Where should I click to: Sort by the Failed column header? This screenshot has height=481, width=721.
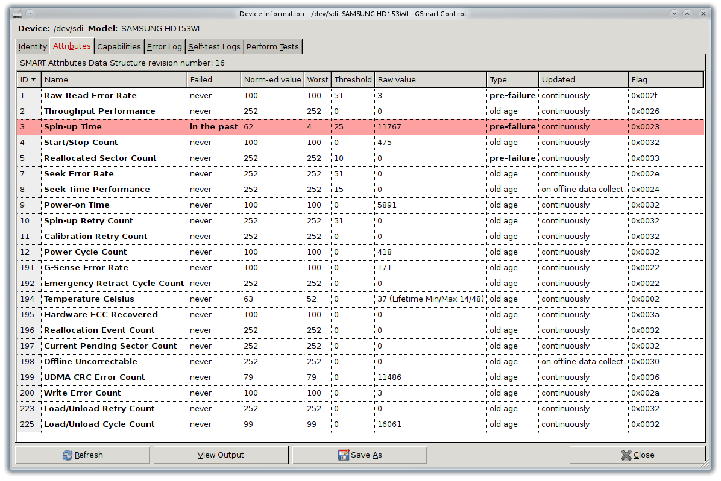point(214,79)
